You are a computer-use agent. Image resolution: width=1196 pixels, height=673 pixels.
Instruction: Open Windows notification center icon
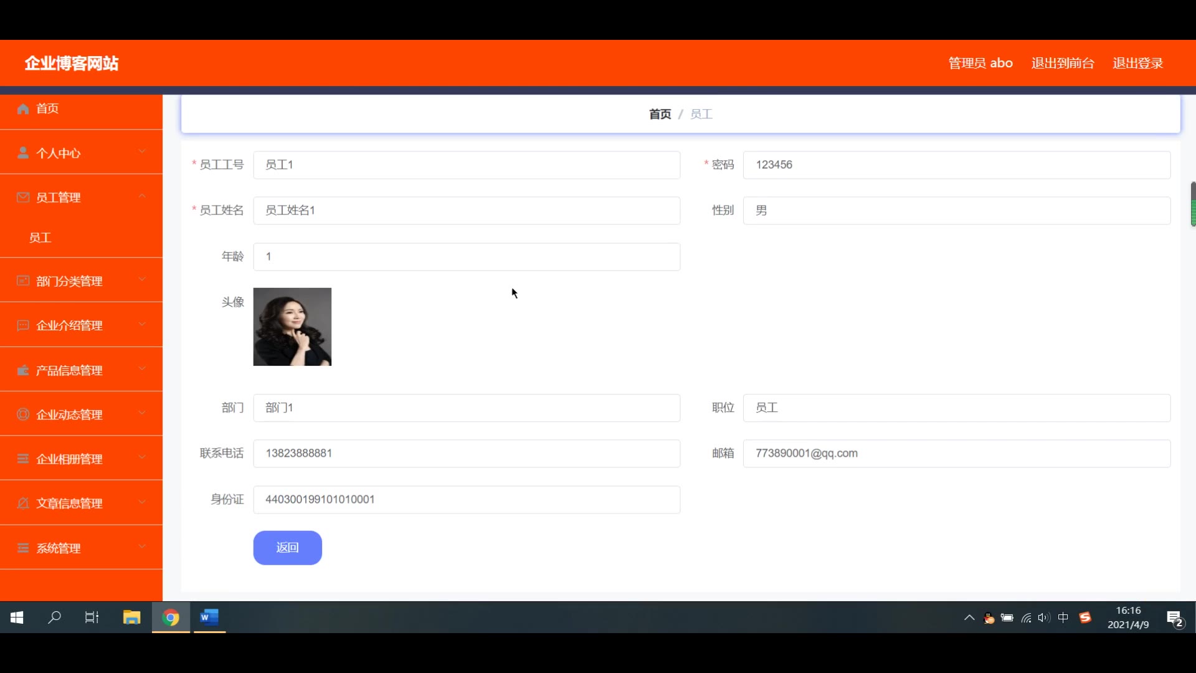coord(1175,618)
